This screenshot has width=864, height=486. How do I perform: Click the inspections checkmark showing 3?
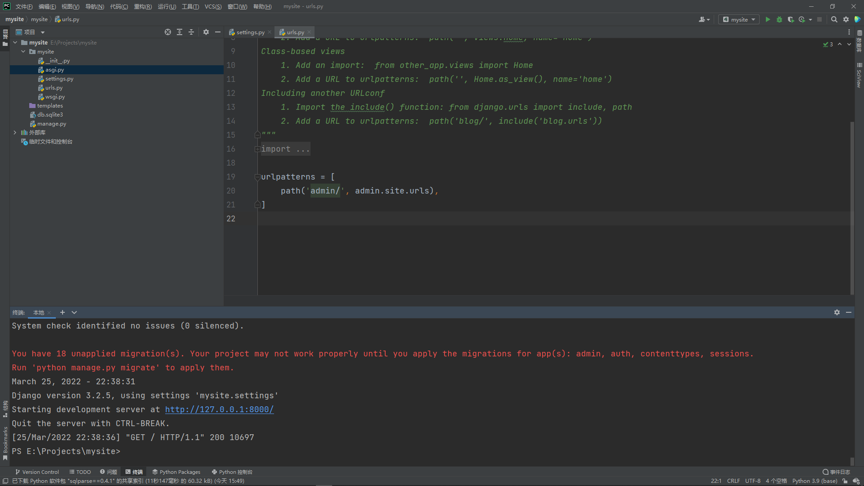tap(828, 44)
